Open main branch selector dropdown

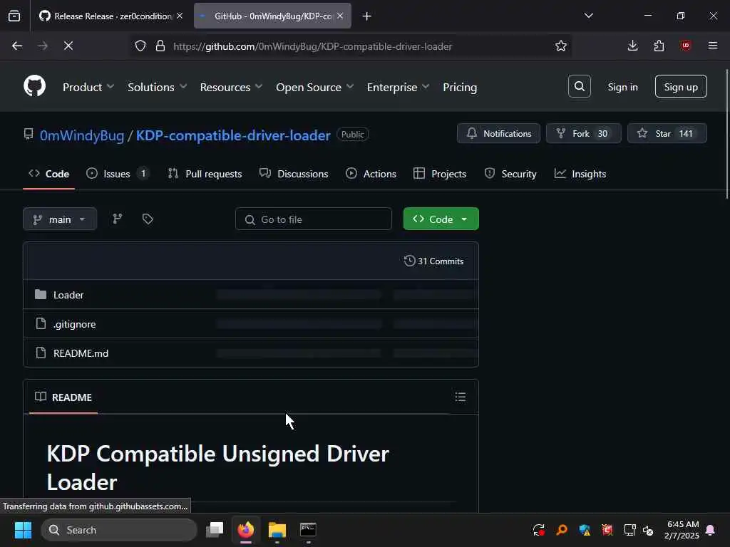pyautogui.click(x=60, y=219)
